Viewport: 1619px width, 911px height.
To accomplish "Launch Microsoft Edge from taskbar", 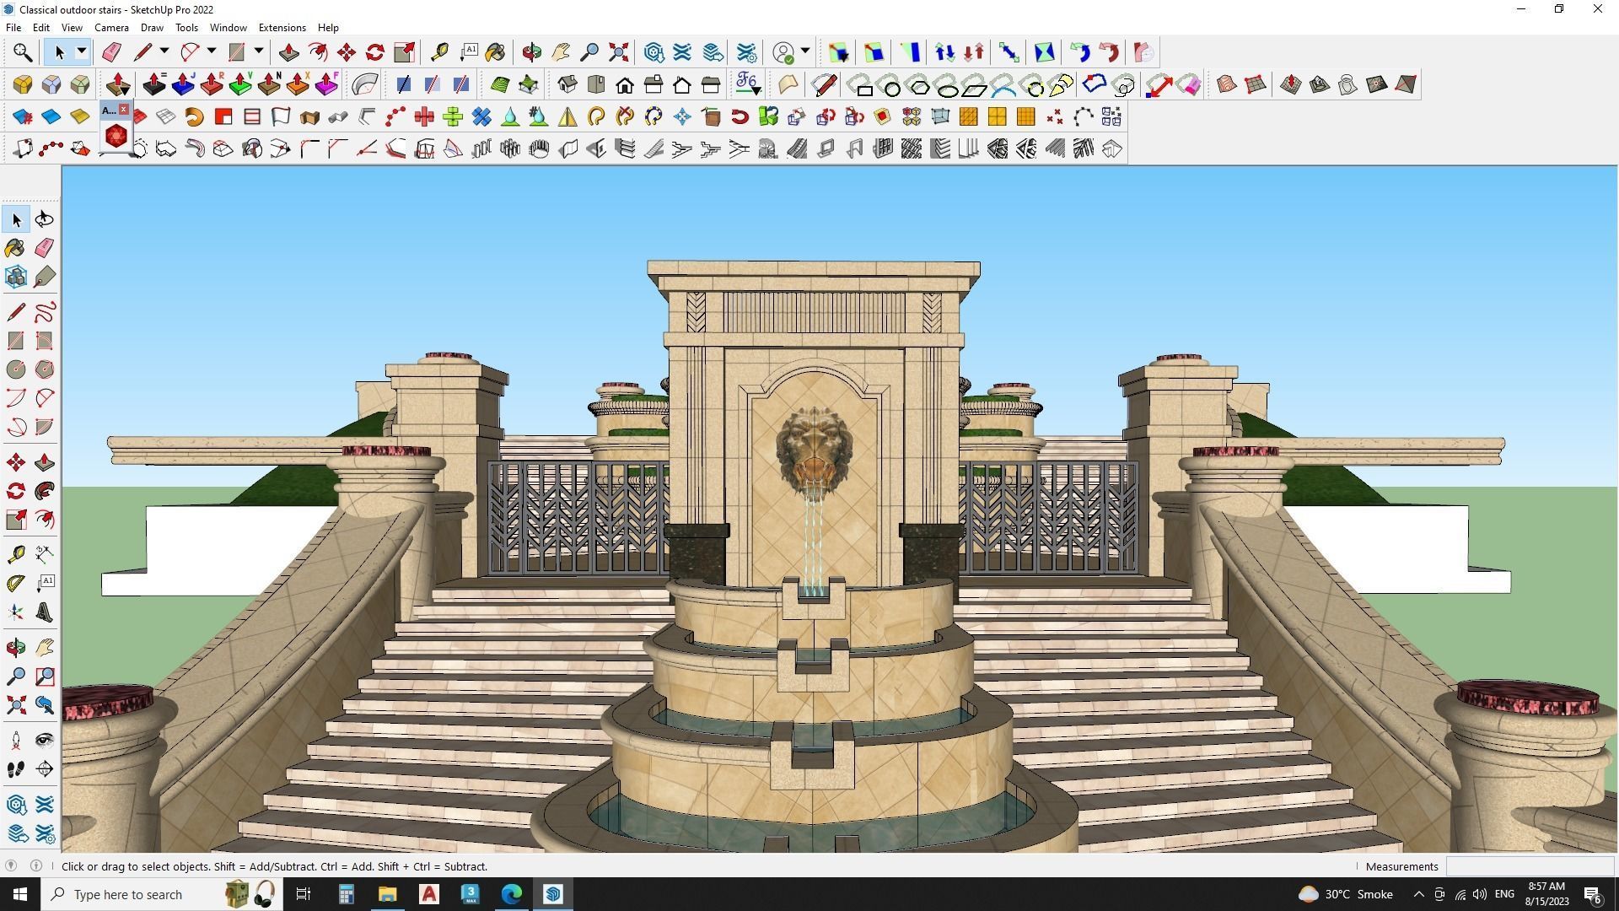I will [512, 894].
